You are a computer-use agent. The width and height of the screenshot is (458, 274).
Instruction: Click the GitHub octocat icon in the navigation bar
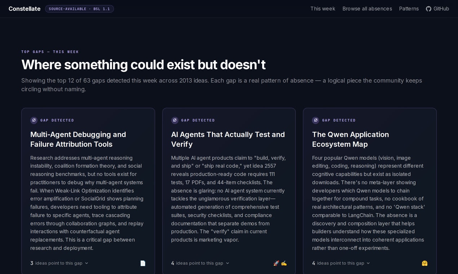point(428,9)
